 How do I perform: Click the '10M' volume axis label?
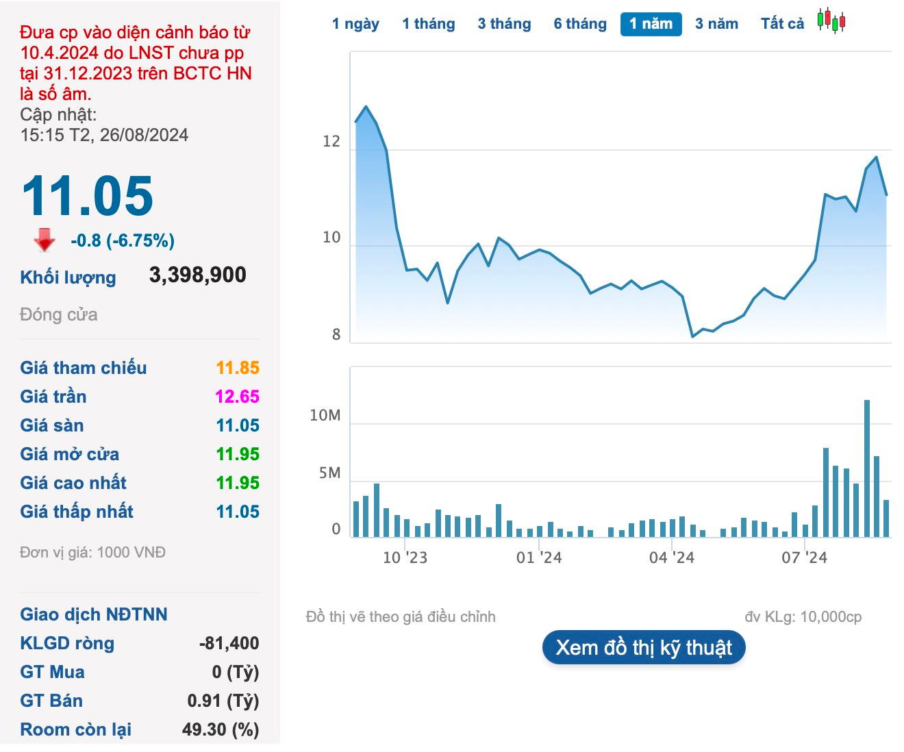(325, 416)
